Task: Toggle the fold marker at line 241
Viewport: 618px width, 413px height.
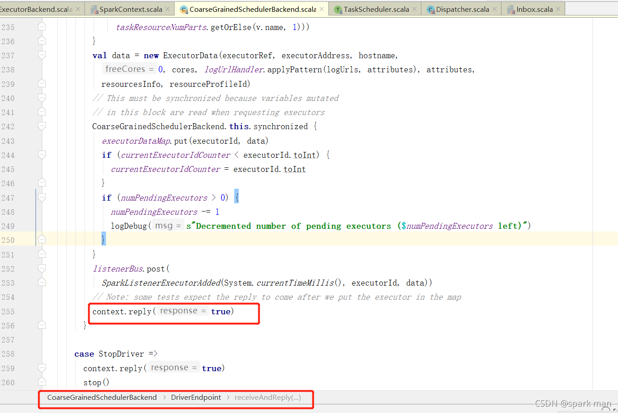Action: click(x=42, y=112)
